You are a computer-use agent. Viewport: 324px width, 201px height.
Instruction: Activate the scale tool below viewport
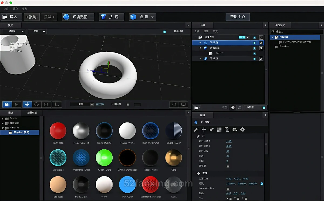[x=46, y=104]
